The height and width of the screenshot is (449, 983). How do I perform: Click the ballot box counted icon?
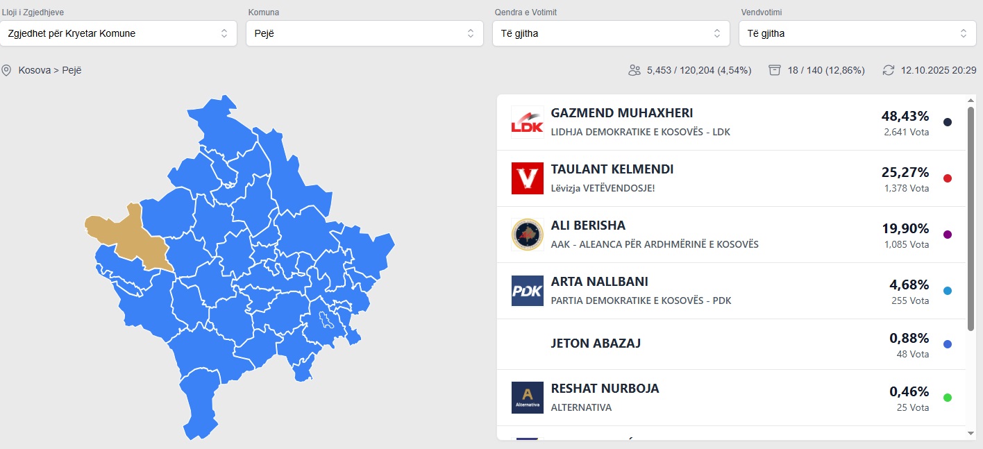(775, 70)
